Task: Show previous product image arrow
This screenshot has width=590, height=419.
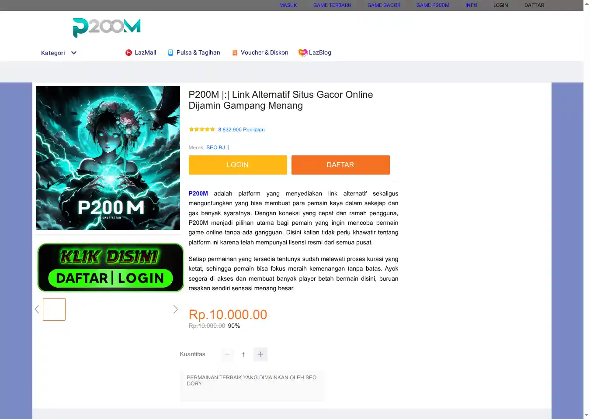Action: (37, 309)
